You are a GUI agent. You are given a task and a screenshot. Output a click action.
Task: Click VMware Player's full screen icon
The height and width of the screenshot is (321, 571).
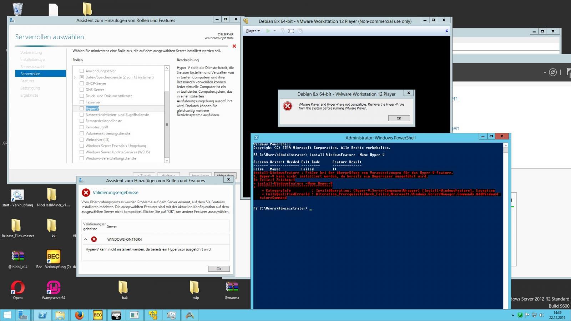[291, 31]
